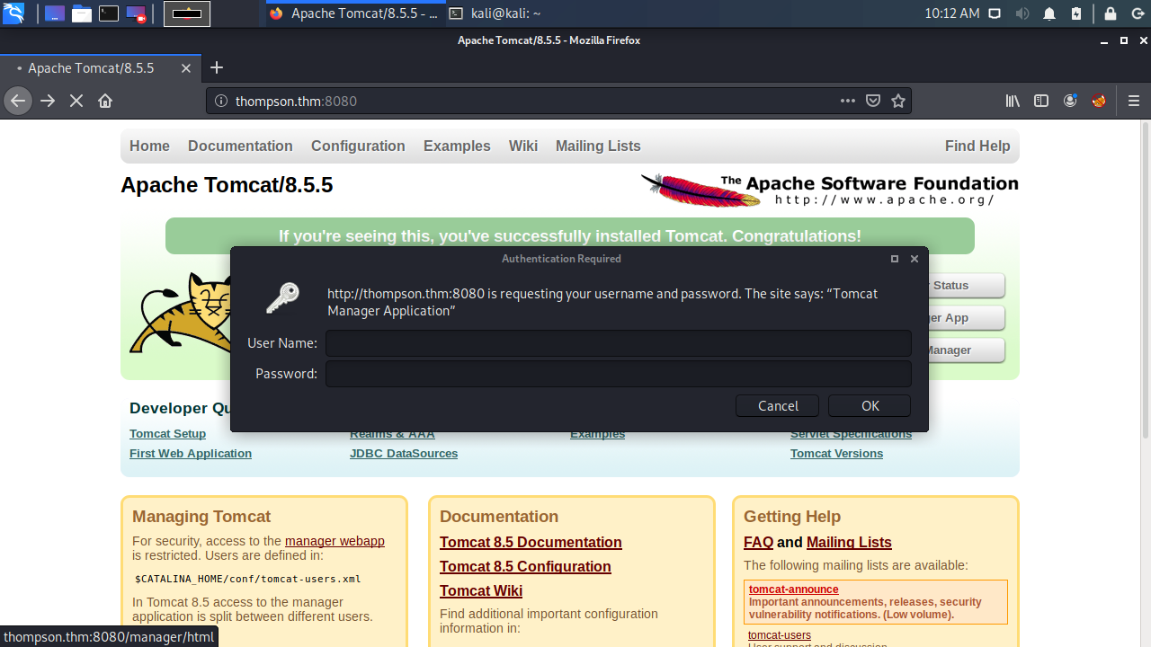Viewport: 1151px width, 647px height.
Task: Open the Wiki nav item
Action: (x=523, y=146)
